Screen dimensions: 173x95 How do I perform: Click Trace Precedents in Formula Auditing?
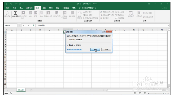(107, 12)
